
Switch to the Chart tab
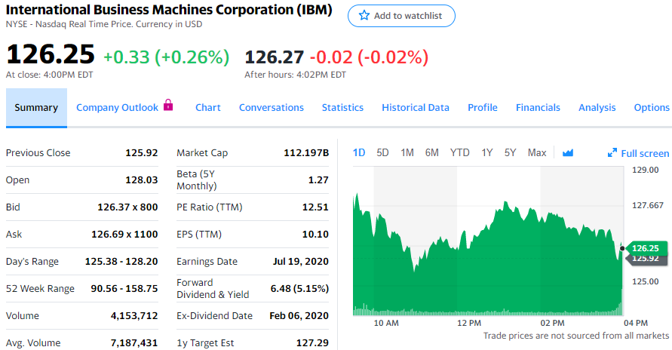click(x=207, y=107)
